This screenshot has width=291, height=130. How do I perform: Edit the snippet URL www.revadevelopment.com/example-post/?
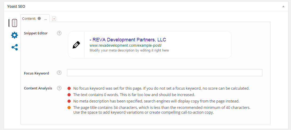(x=125, y=45)
